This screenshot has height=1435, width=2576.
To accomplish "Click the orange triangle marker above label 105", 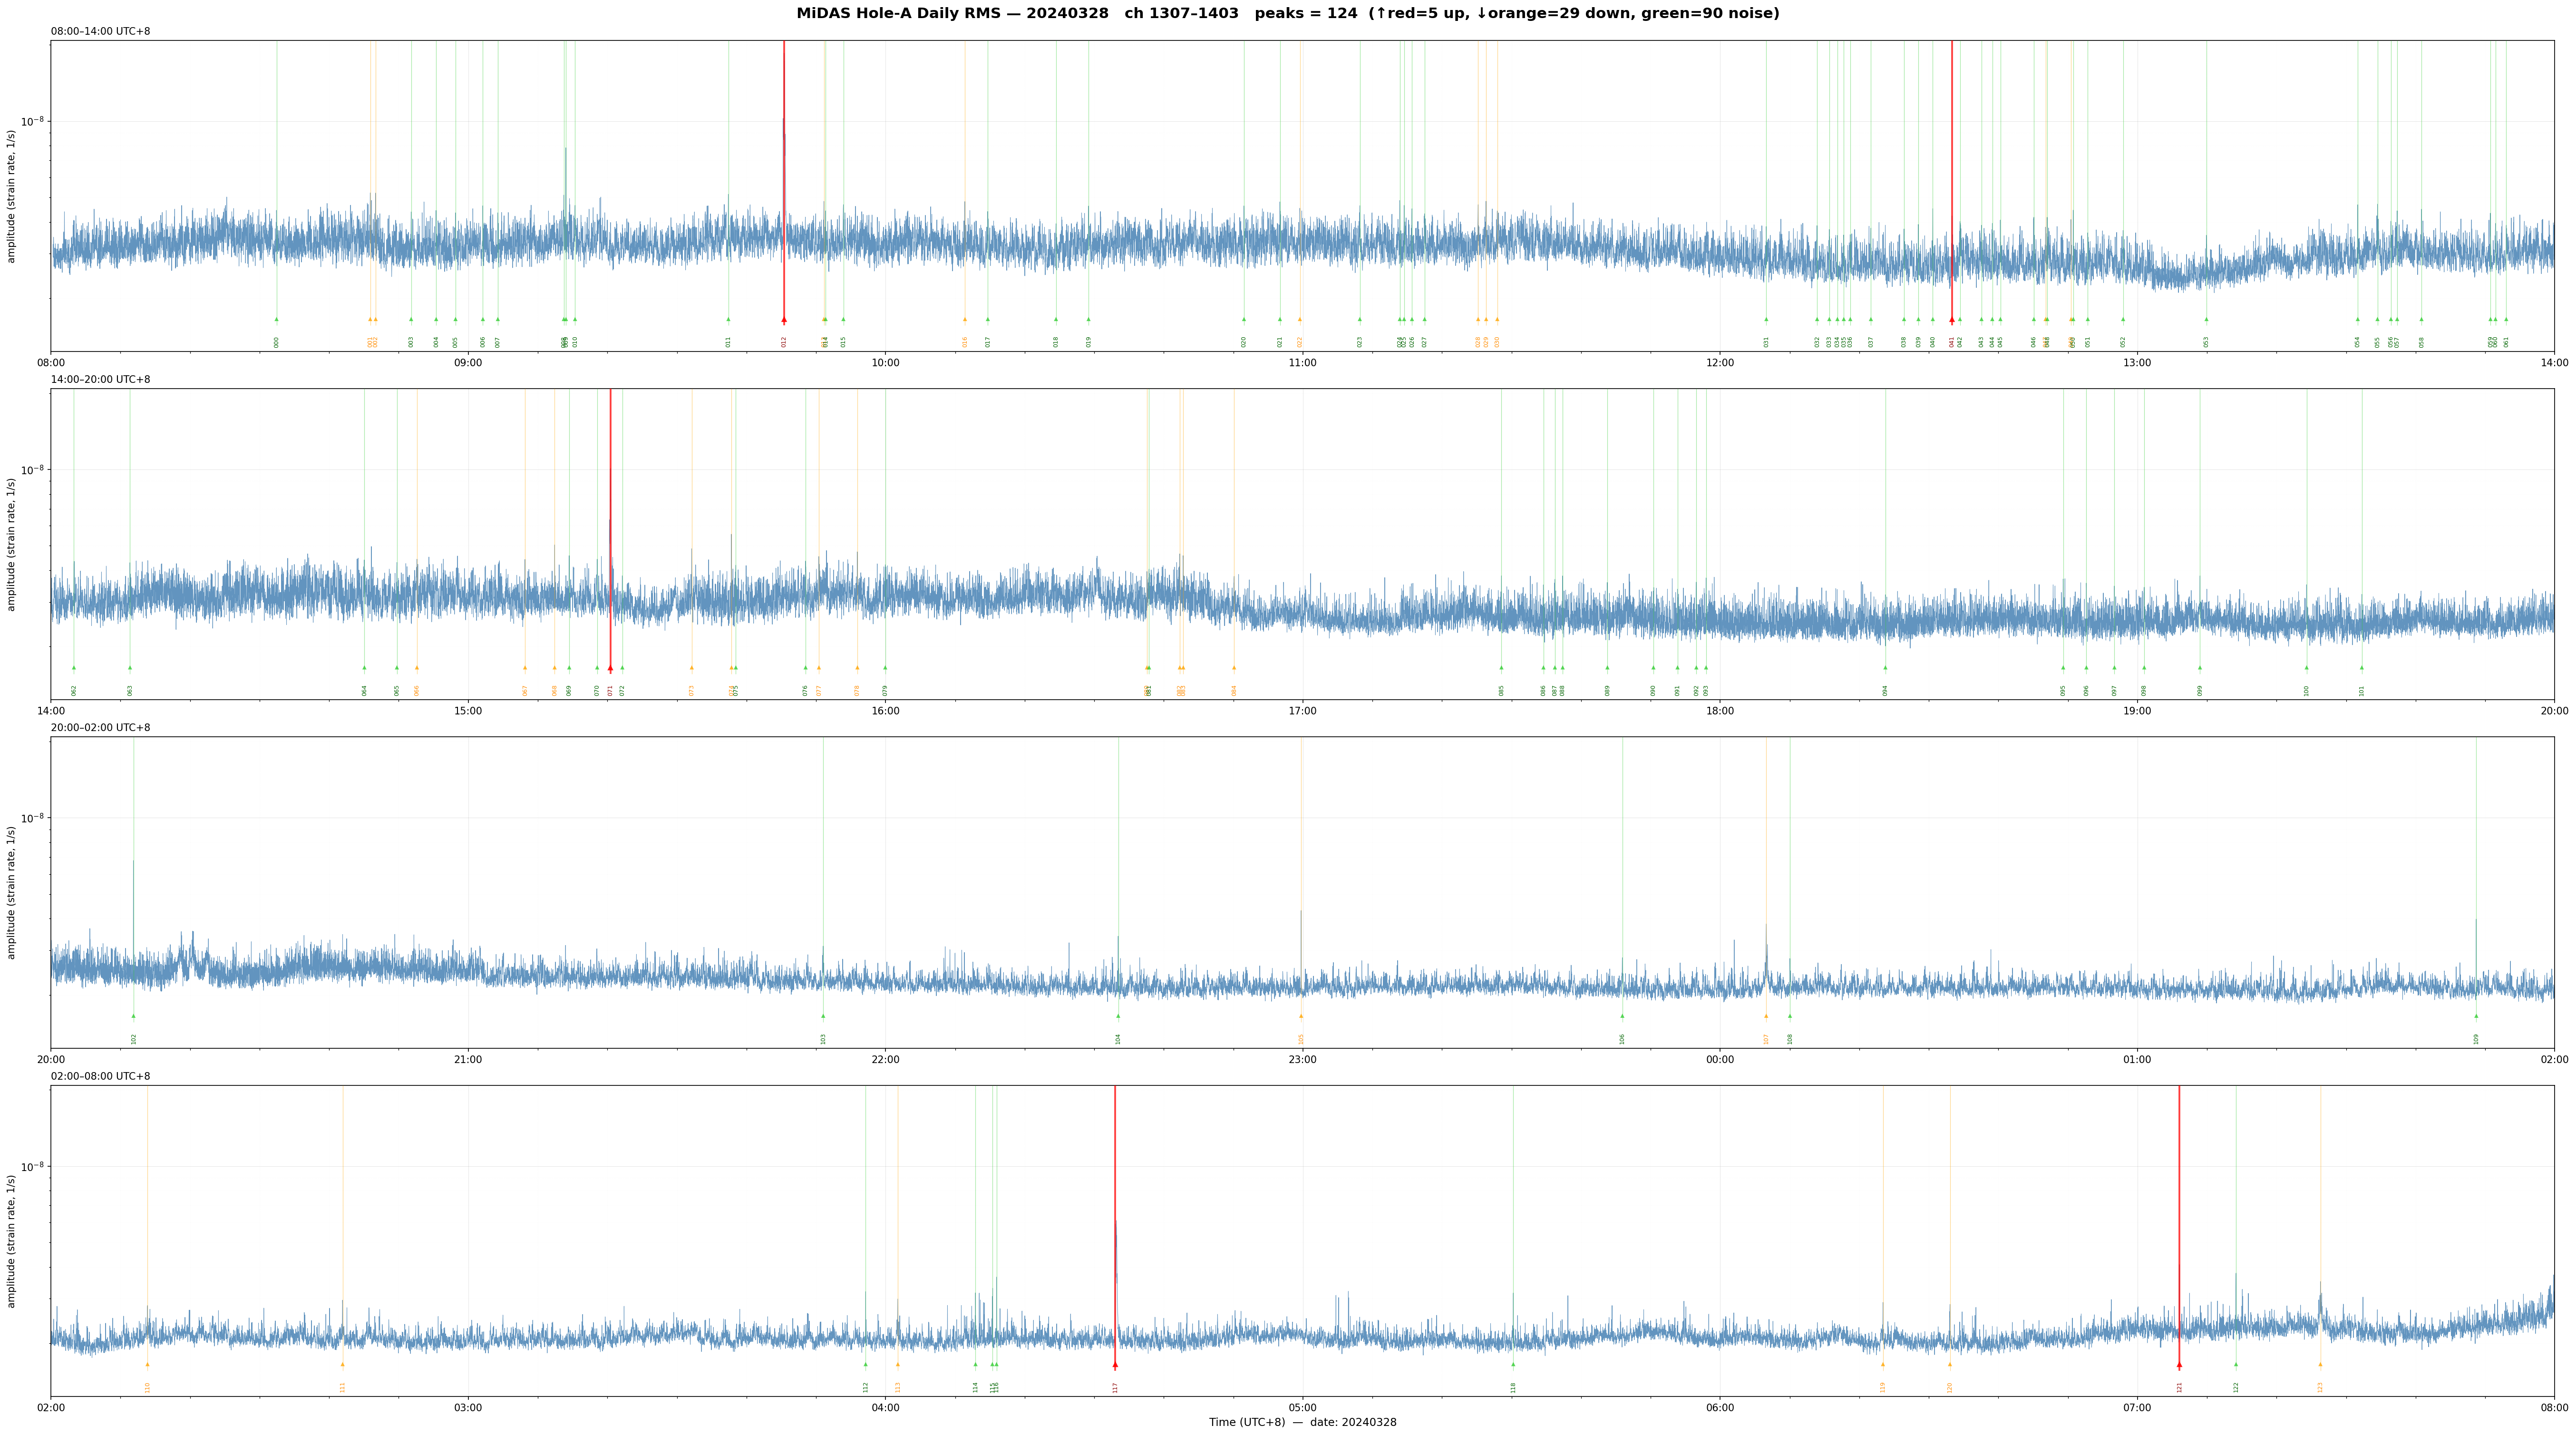I will point(1301,1016).
